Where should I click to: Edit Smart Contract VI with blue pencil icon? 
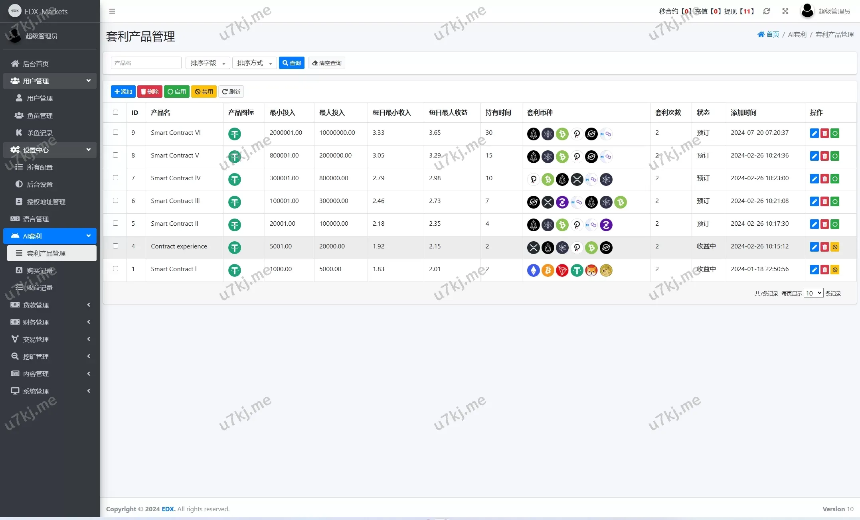[x=814, y=134]
